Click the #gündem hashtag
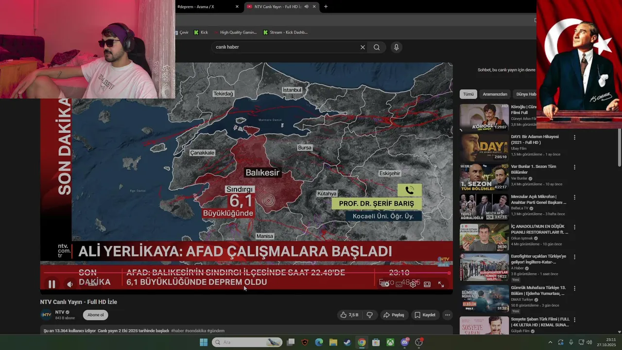Screen dimensions: 622x350 (216, 331)
